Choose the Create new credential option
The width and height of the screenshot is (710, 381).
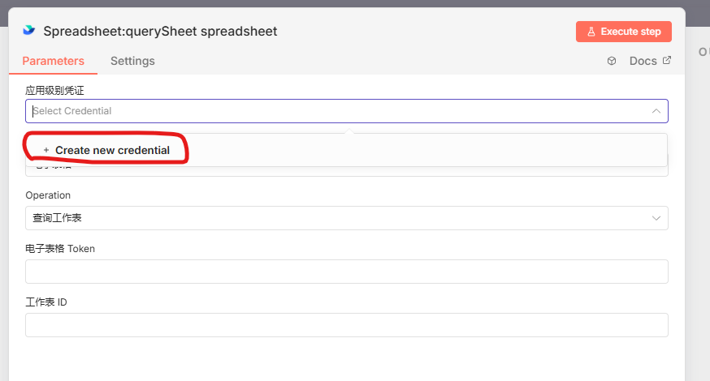(112, 150)
